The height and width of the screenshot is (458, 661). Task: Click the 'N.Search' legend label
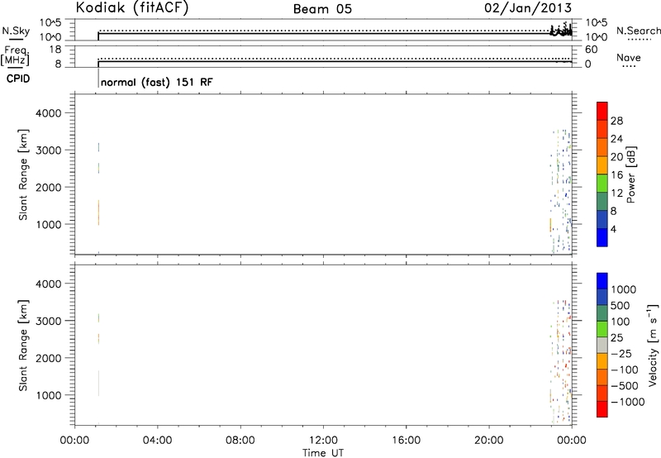(638, 31)
